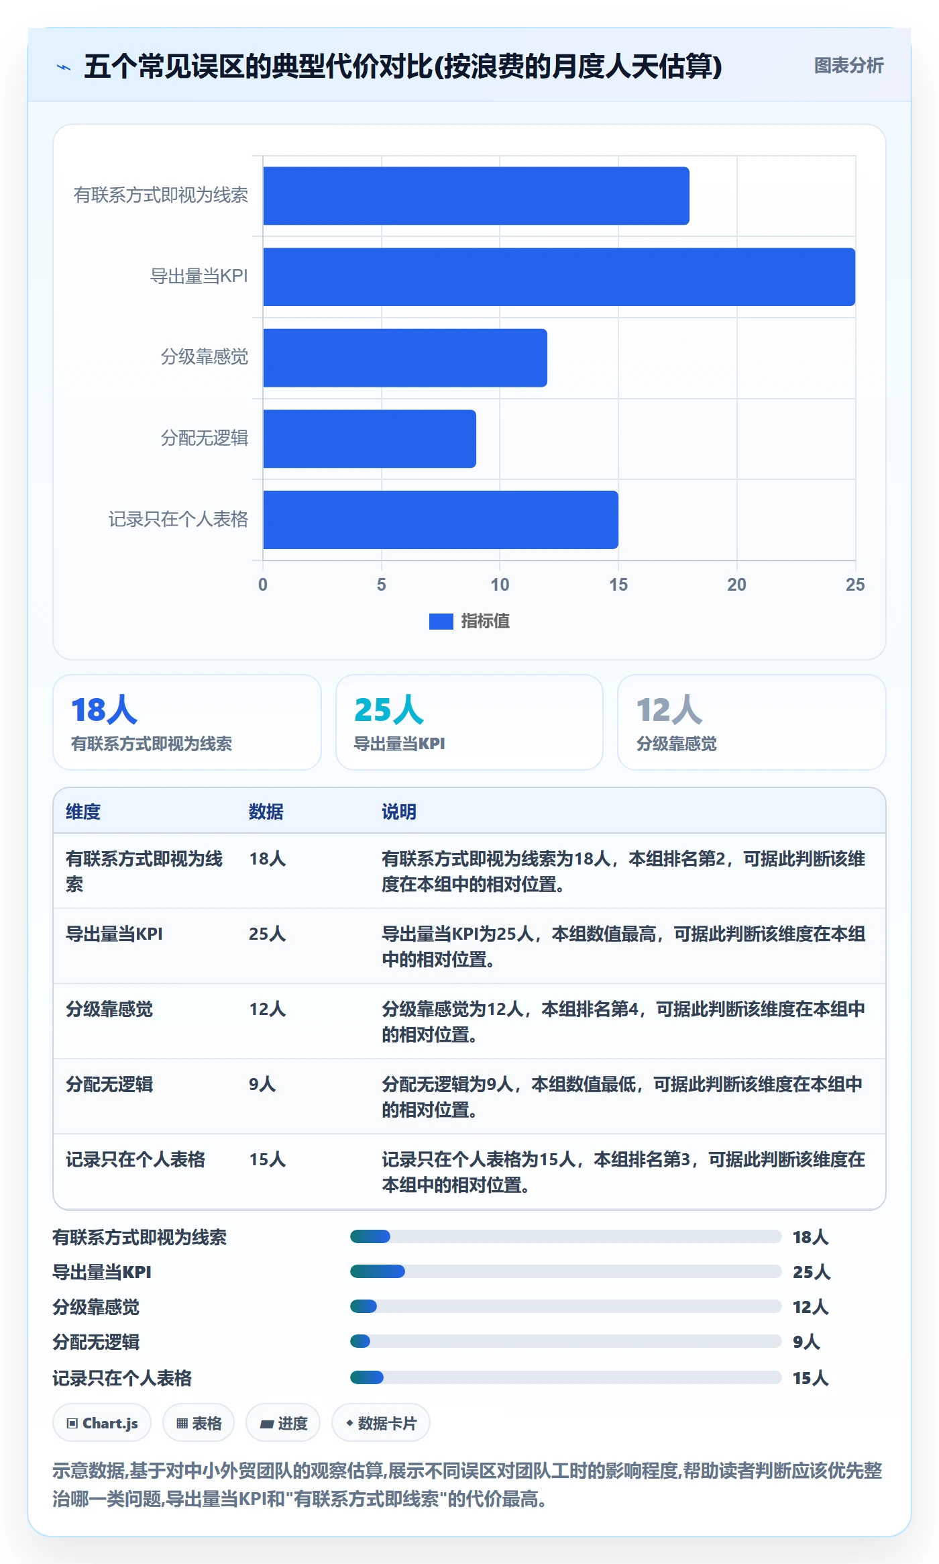Select the 表格 tag chip
Image resolution: width=939 pixels, height=1564 pixels.
[199, 1423]
